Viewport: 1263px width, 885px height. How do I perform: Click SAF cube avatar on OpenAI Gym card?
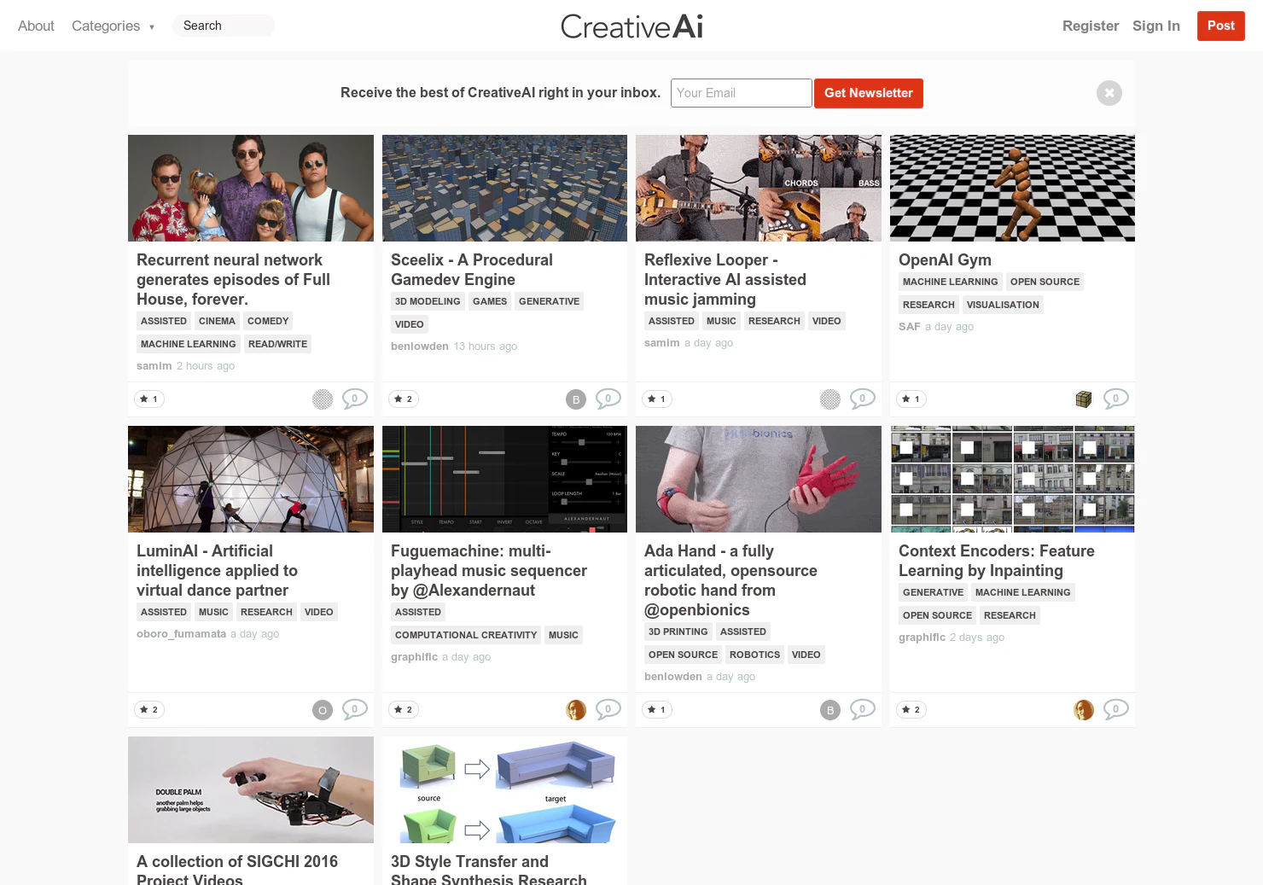tap(1084, 399)
